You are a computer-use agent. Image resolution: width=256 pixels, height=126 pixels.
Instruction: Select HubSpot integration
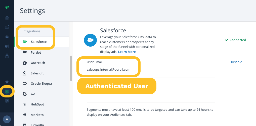(42, 104)
